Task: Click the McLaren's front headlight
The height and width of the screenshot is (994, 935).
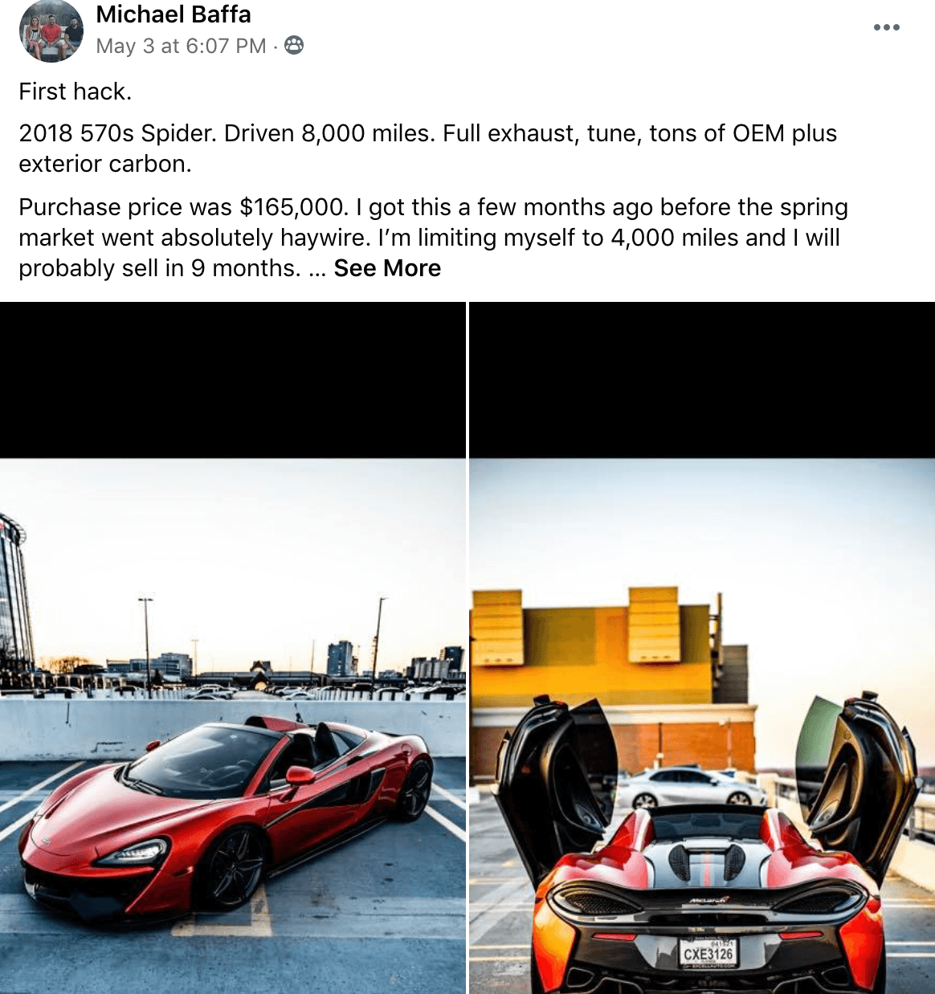Action: tap(135, 851)
